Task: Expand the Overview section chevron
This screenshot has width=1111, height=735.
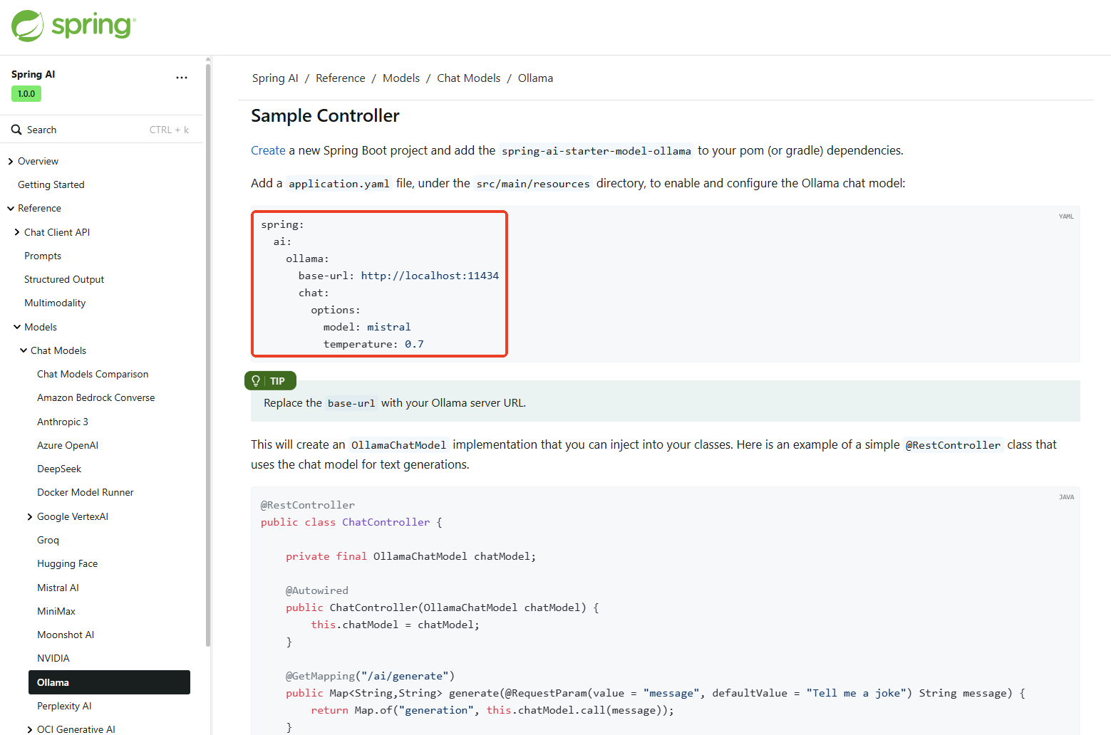Action: click(11, 162)
